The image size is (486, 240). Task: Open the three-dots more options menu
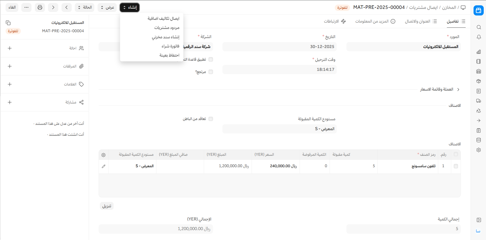26,7
